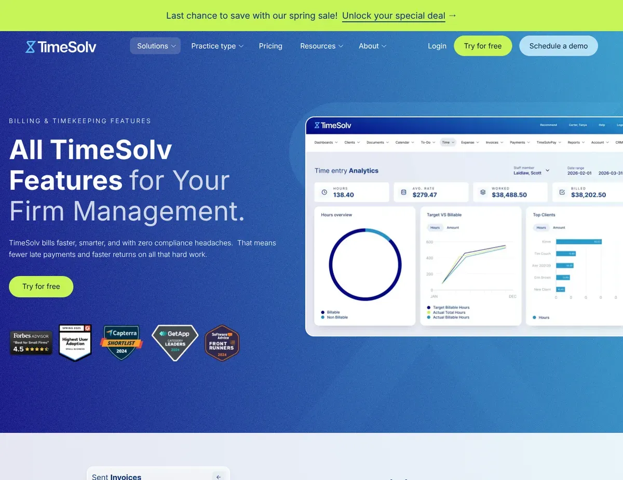
Task: Click the 2026-02-01 start date field
Action: click(580, 173)
